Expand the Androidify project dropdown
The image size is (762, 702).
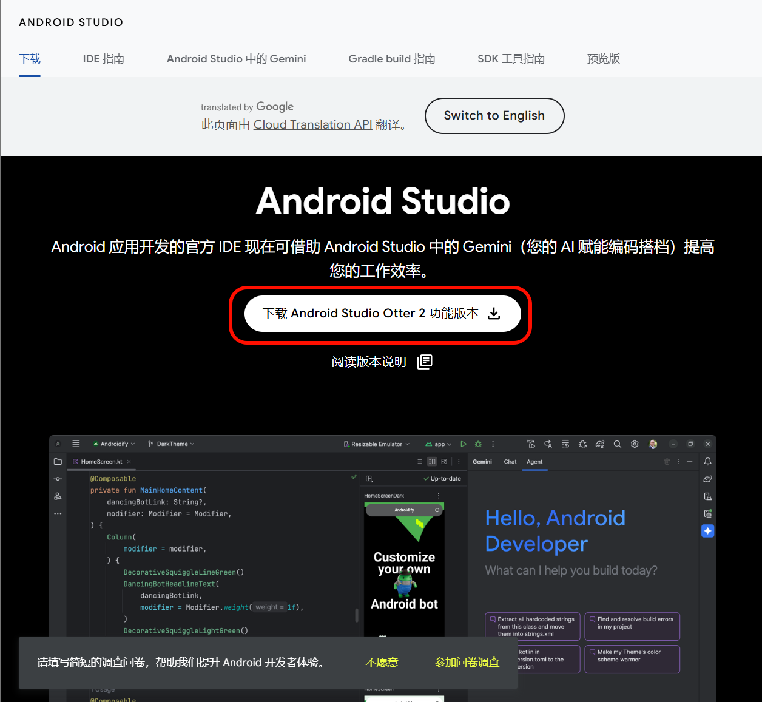tap(114, 444)
